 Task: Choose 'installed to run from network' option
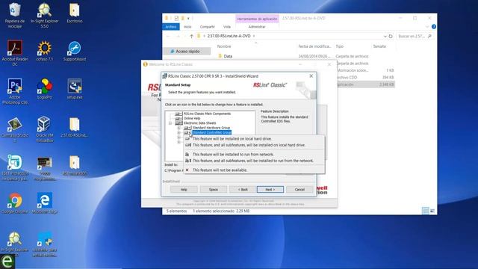(x=254, y=155)
